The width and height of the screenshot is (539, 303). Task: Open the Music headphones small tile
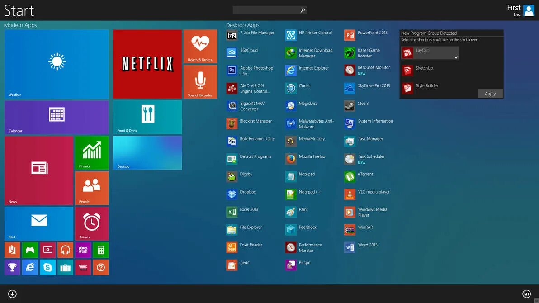click(x=65, y=250)
